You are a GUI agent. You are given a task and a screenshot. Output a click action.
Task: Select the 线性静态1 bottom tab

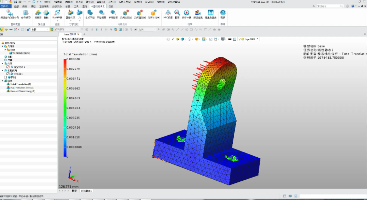pyautogui.click(x=86, y=191)
